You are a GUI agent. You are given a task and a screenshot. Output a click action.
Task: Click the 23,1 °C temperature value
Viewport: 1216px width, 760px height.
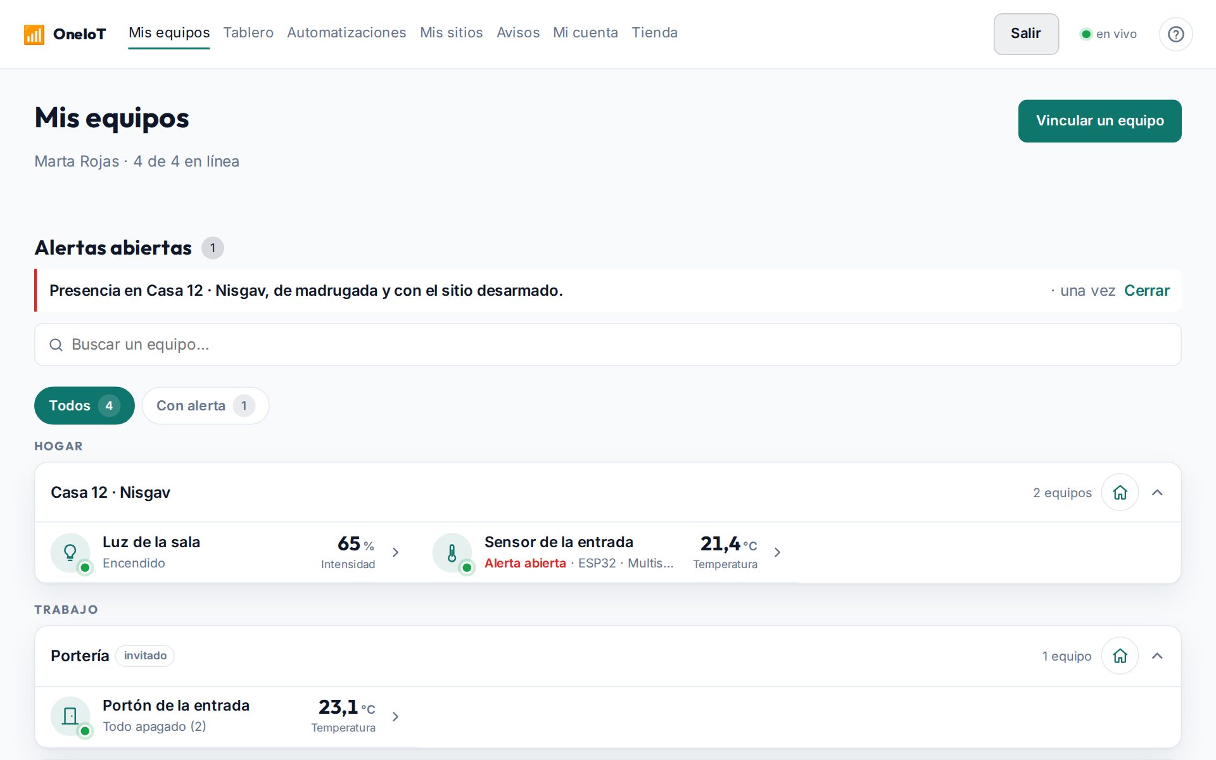click(344, 716)
